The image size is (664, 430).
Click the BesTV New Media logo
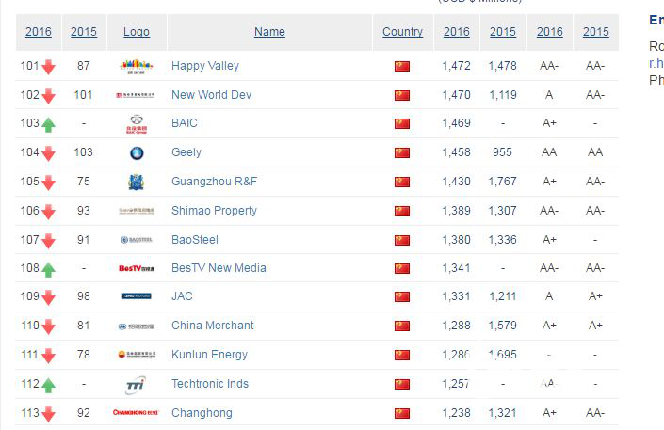point(137,268)
